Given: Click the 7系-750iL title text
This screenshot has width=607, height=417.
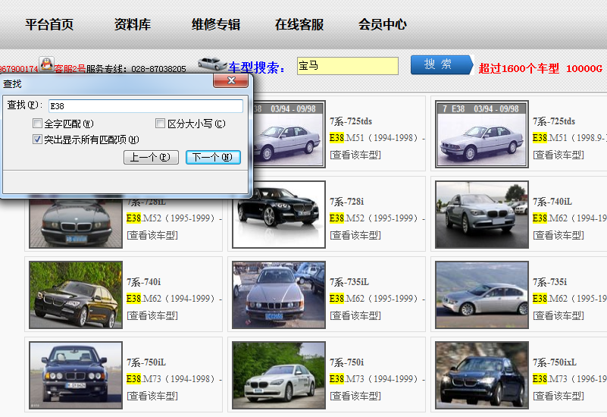Looking at the screenshot, I should pyautogui.click(x=146, y=362).
